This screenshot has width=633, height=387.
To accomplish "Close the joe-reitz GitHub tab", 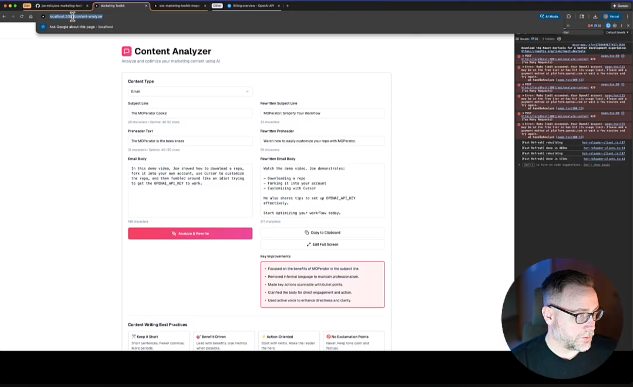I will click(87, 6).
